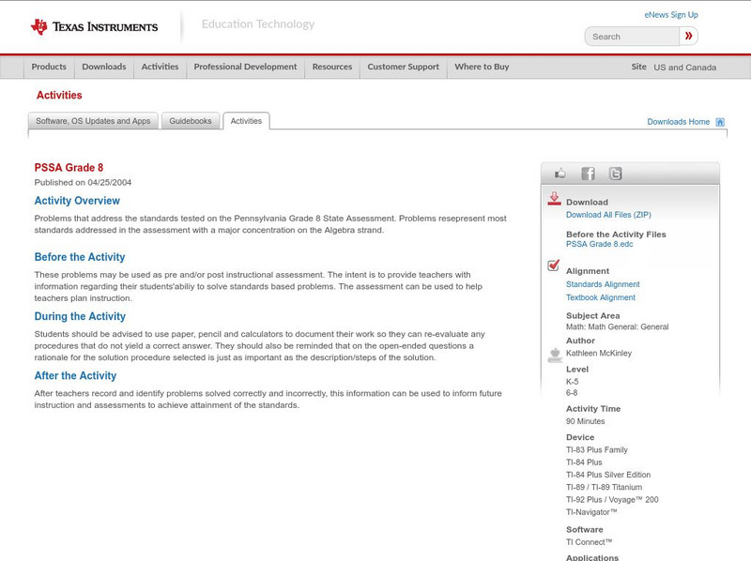This screenshot has height=561, width=751.
Task: Open the Products menu
Action: [x=49, y=67]
